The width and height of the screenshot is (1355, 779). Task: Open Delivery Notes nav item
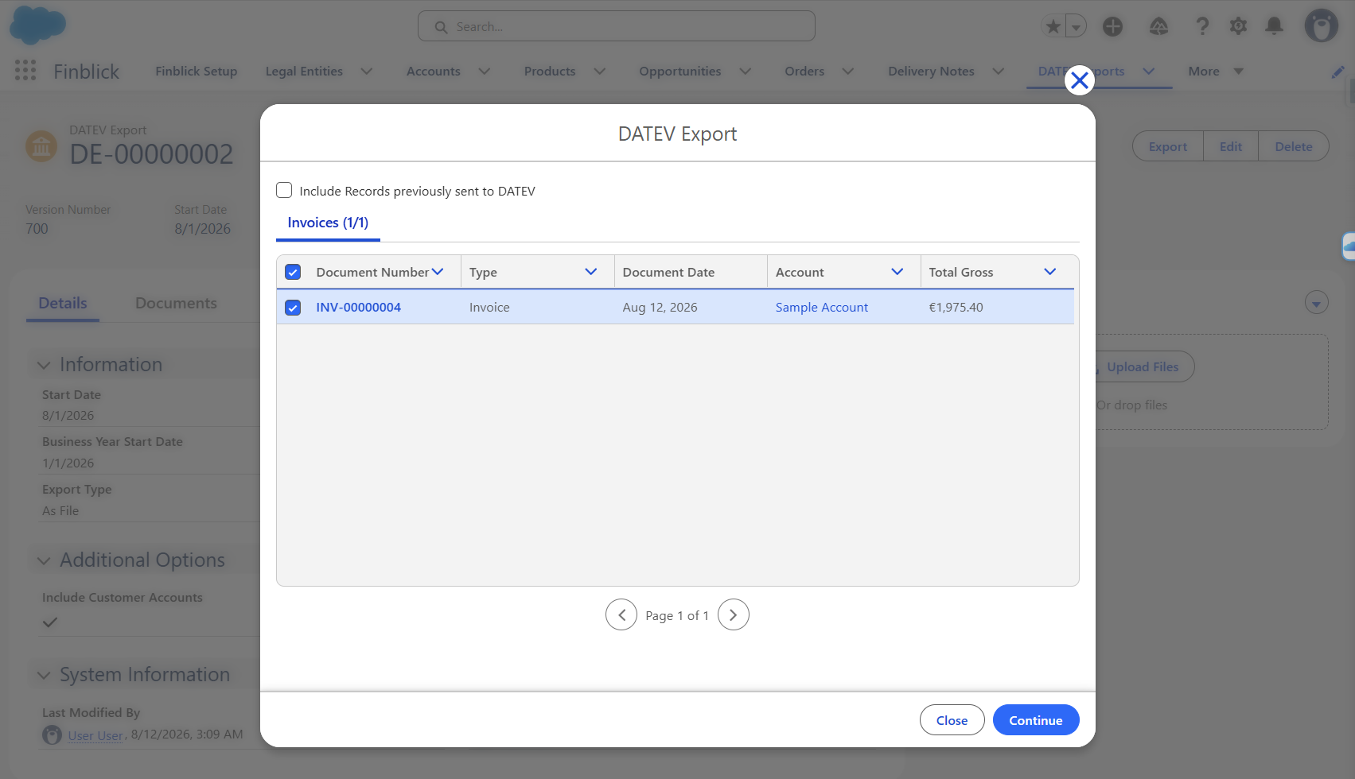tap(931, 72)
